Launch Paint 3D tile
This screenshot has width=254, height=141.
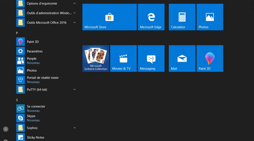[x=210, y=58]
